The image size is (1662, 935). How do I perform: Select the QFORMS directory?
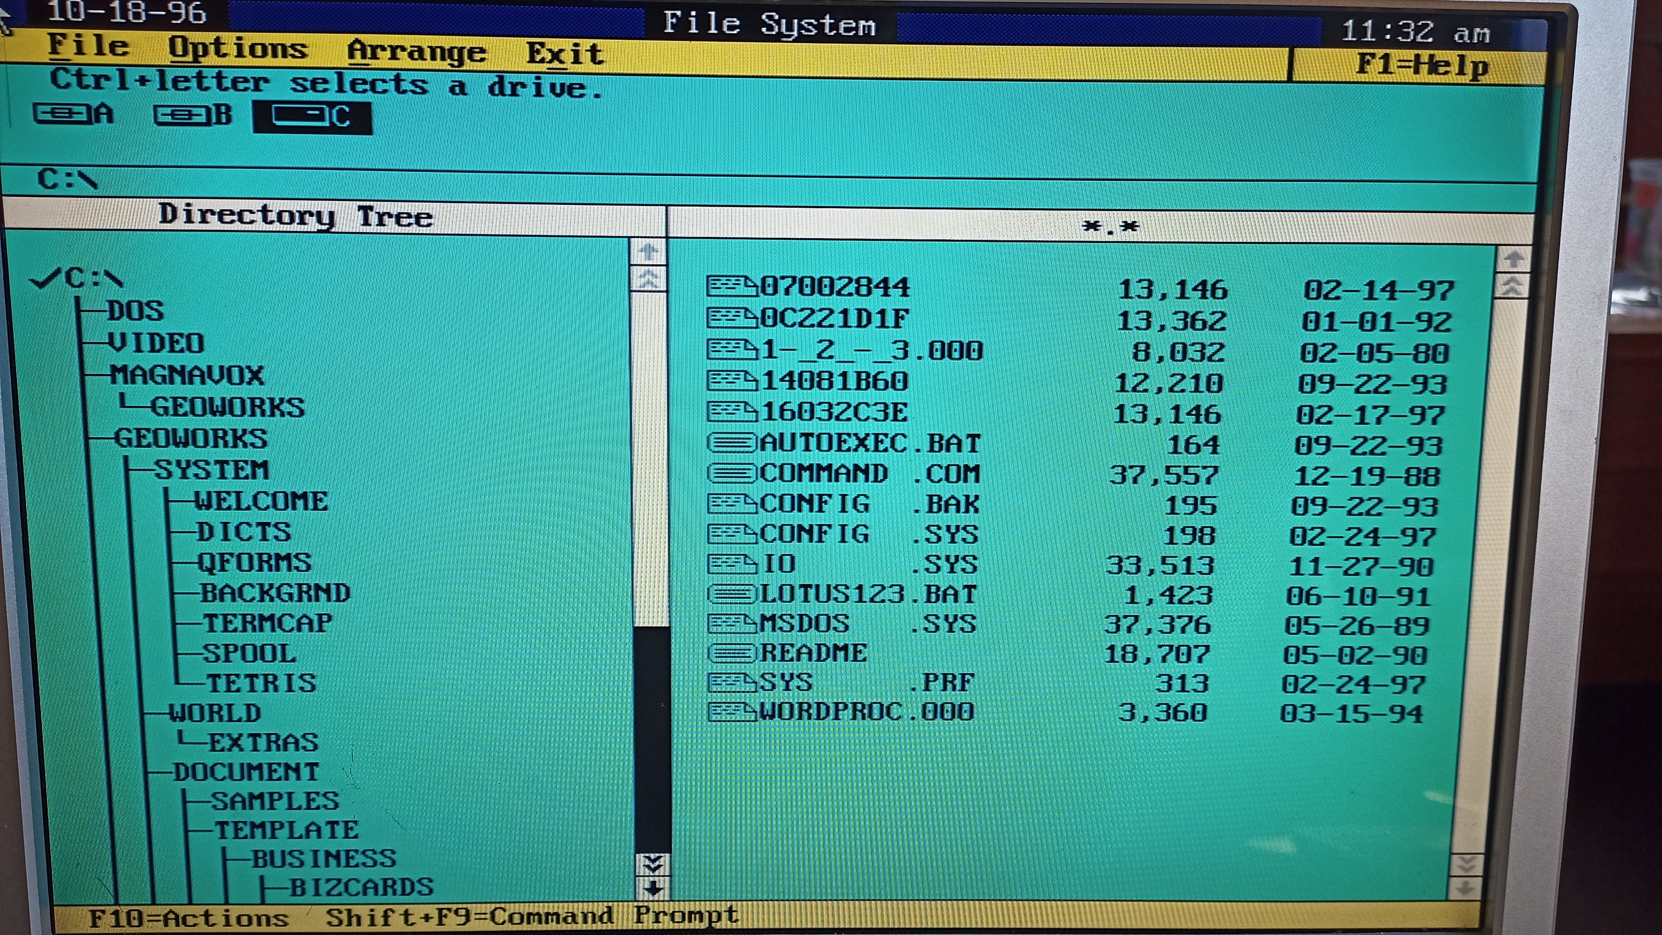[255, 563]
